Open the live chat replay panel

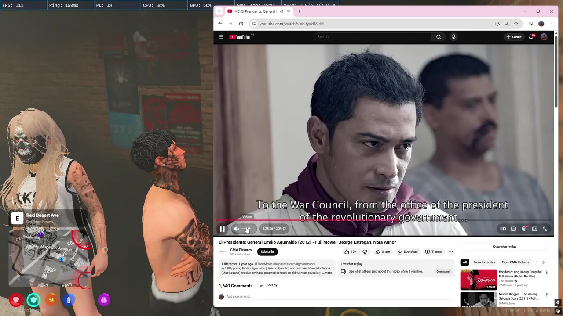tap(443, 271)
